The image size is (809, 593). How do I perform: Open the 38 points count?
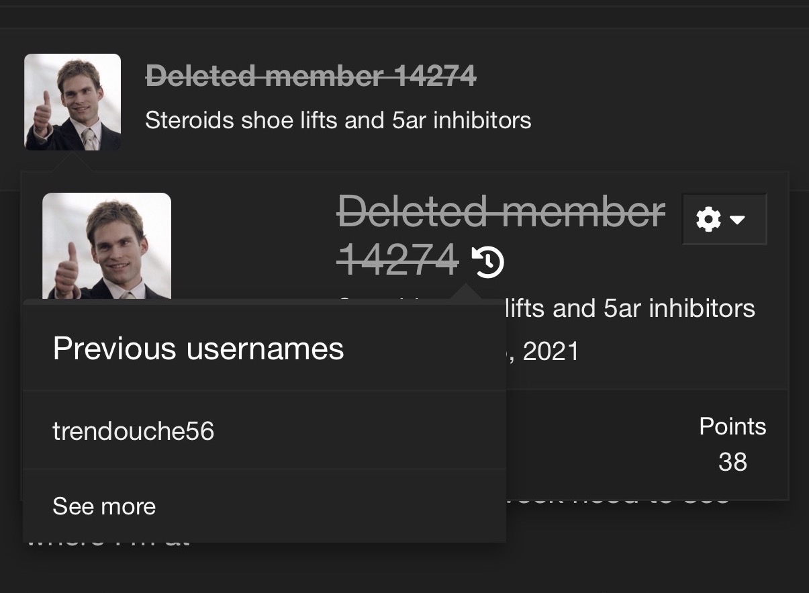732,462
